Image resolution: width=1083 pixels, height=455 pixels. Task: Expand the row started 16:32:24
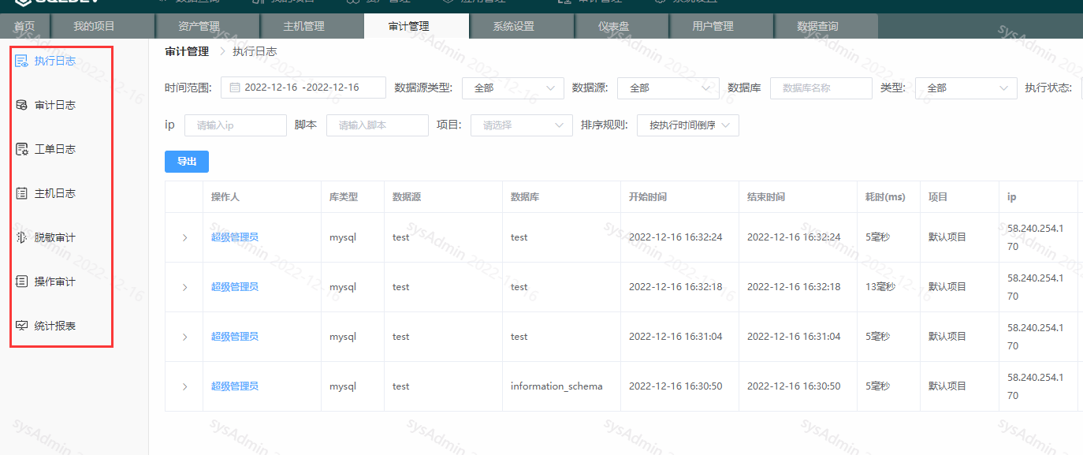(184, 237)
